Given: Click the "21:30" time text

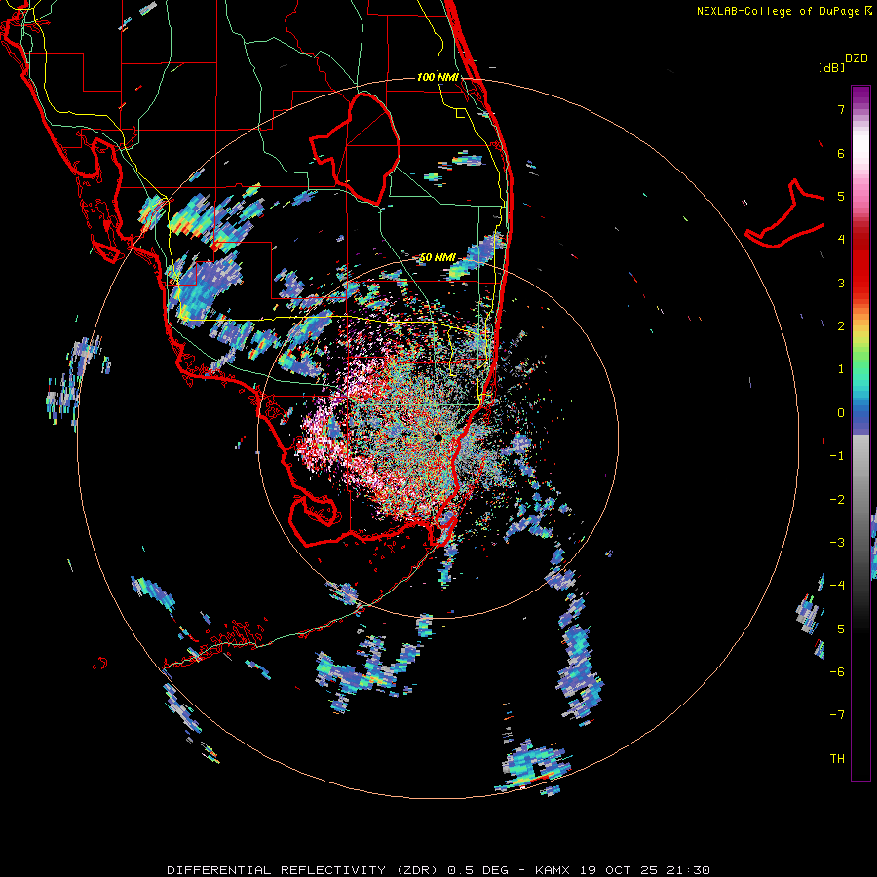Looking at the screenshot, I should point(688,870).
